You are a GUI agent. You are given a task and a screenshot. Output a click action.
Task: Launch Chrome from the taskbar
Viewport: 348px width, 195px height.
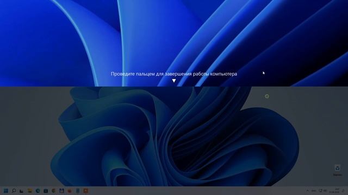54,191
